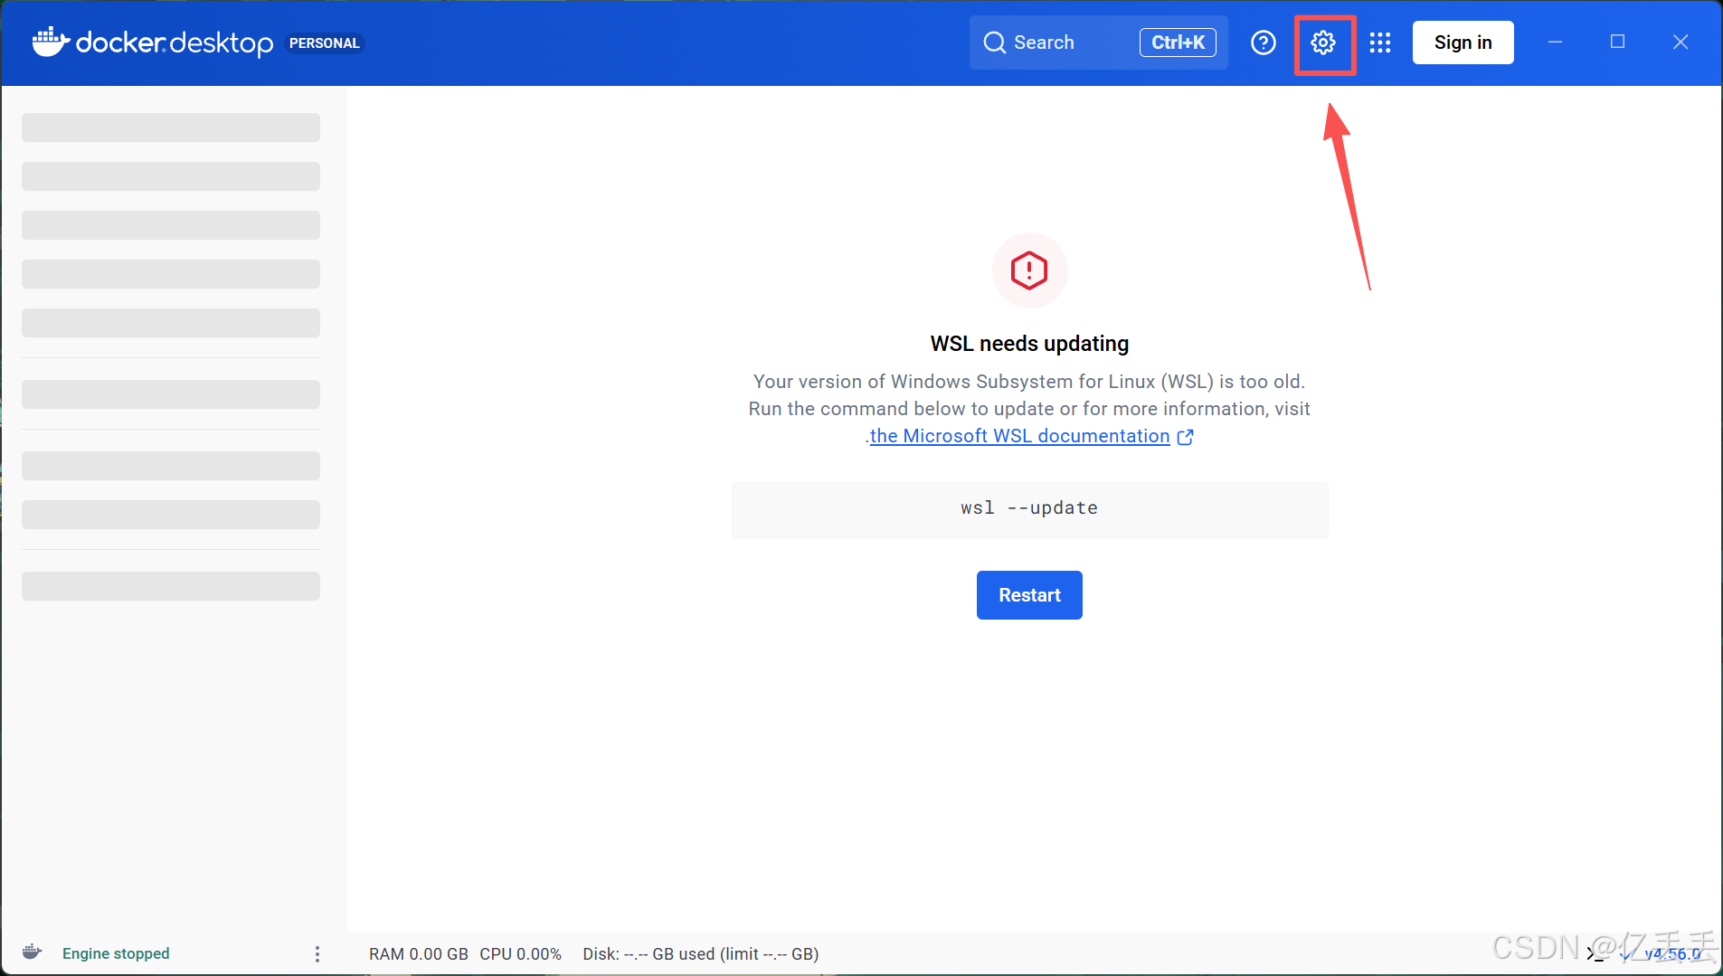Click the 'WSL needs updating' heading
Viewport: 1723px width, 976px height.
tap(1029, 344)
